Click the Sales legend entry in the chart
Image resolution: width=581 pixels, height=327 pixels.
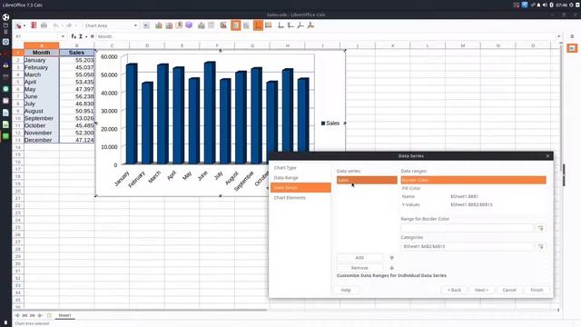(330, 124)
